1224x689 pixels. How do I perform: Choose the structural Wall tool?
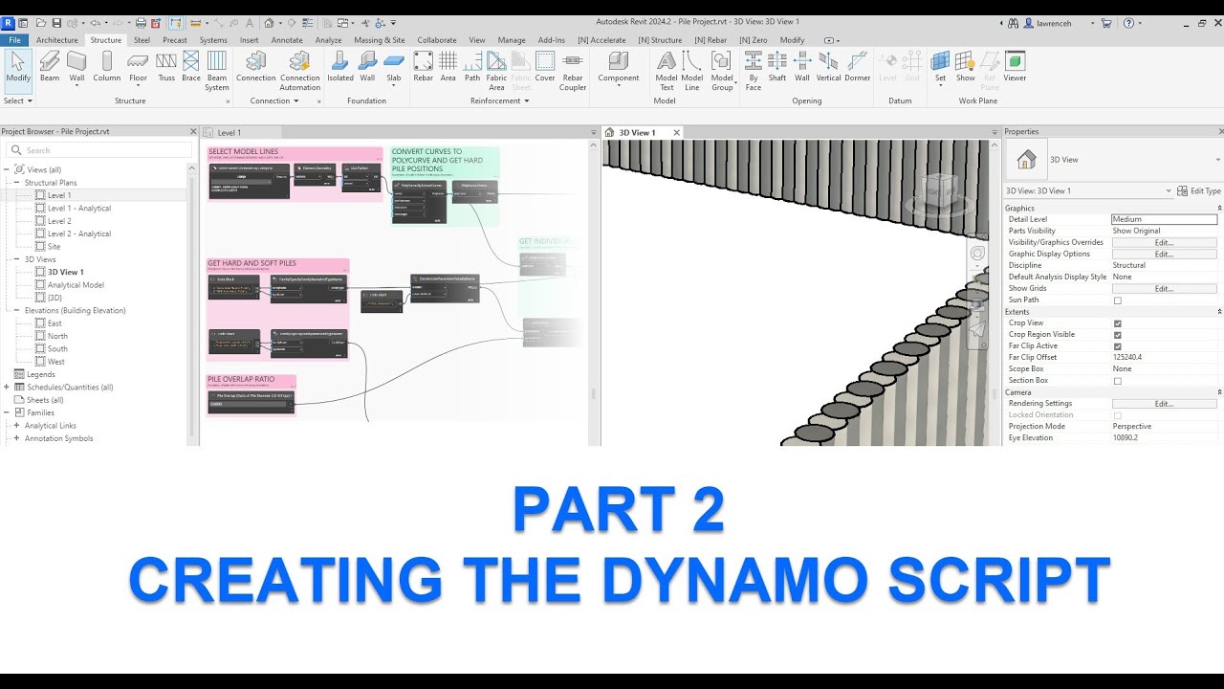[x=76, y=67]
